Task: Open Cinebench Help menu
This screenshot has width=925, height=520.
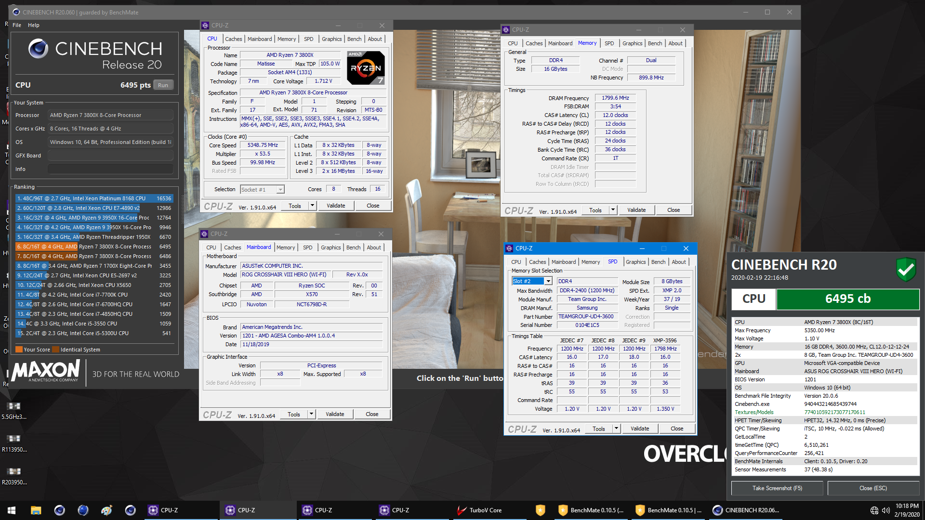Action: click(34, 25)
